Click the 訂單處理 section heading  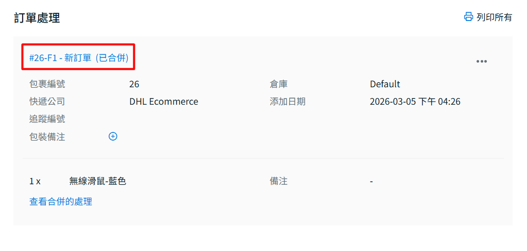tap(37, 18)
